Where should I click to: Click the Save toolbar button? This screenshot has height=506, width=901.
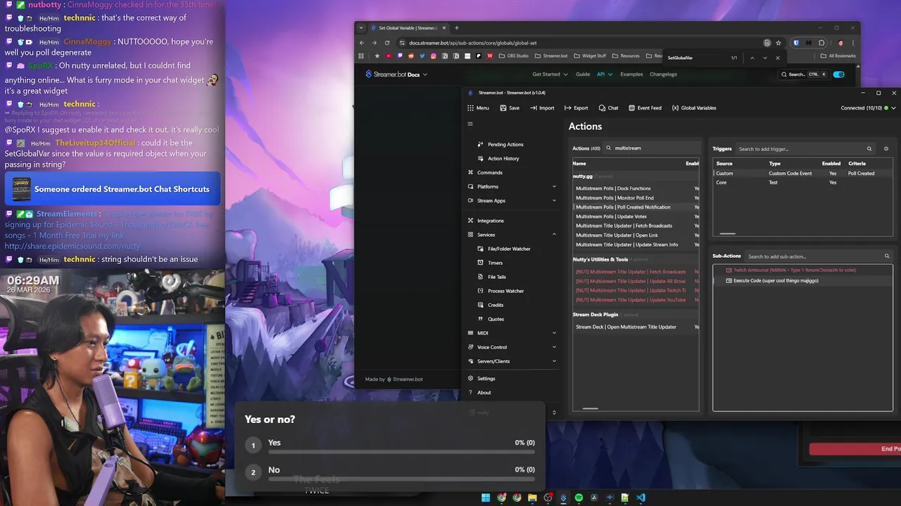coord(510,108)
